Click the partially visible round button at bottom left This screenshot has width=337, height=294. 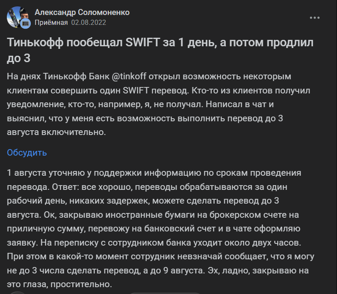[x=18, y=292]
